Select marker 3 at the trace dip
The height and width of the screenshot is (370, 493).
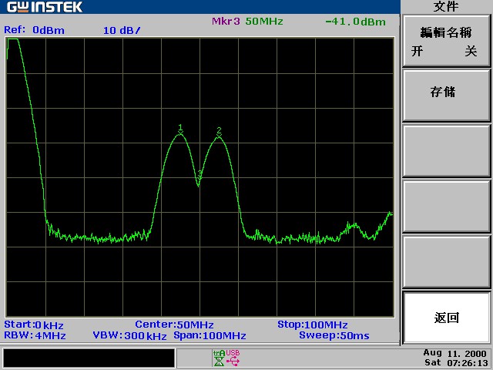(200, 174)
